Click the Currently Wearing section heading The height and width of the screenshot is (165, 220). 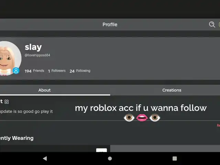pyautogui.click(x=17, y=138)
